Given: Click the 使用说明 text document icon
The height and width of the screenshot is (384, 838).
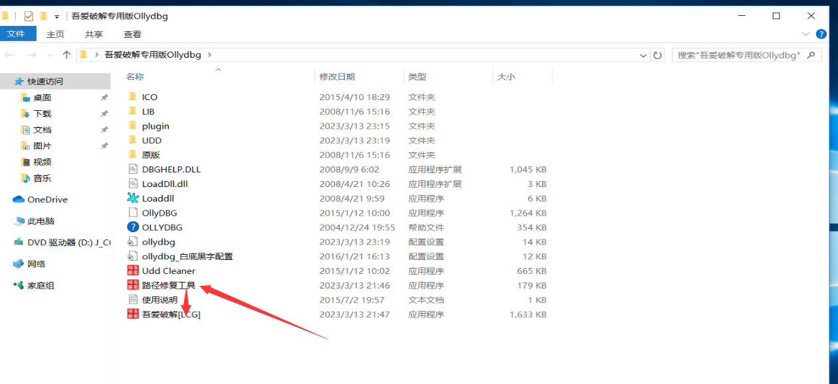Looking at the screenshot, I should 132,300.
